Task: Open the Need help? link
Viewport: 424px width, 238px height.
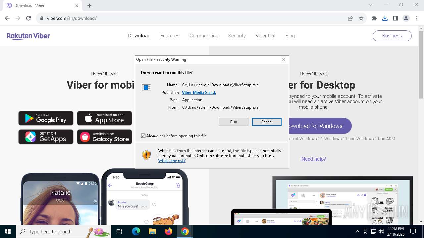Action: tap(314, 159)
